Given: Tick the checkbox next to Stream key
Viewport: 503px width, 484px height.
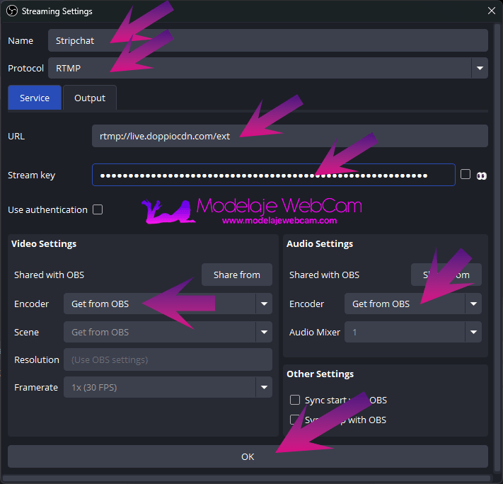Looking at the screenshot, I should (465, 174).
